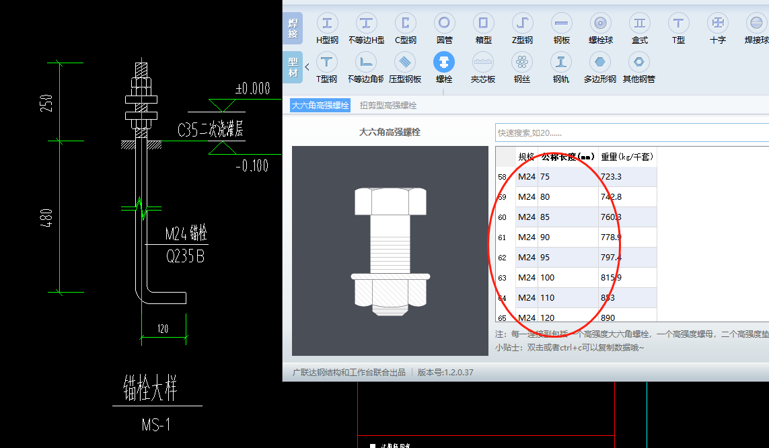Select the weight cell 890

point(627,317)
